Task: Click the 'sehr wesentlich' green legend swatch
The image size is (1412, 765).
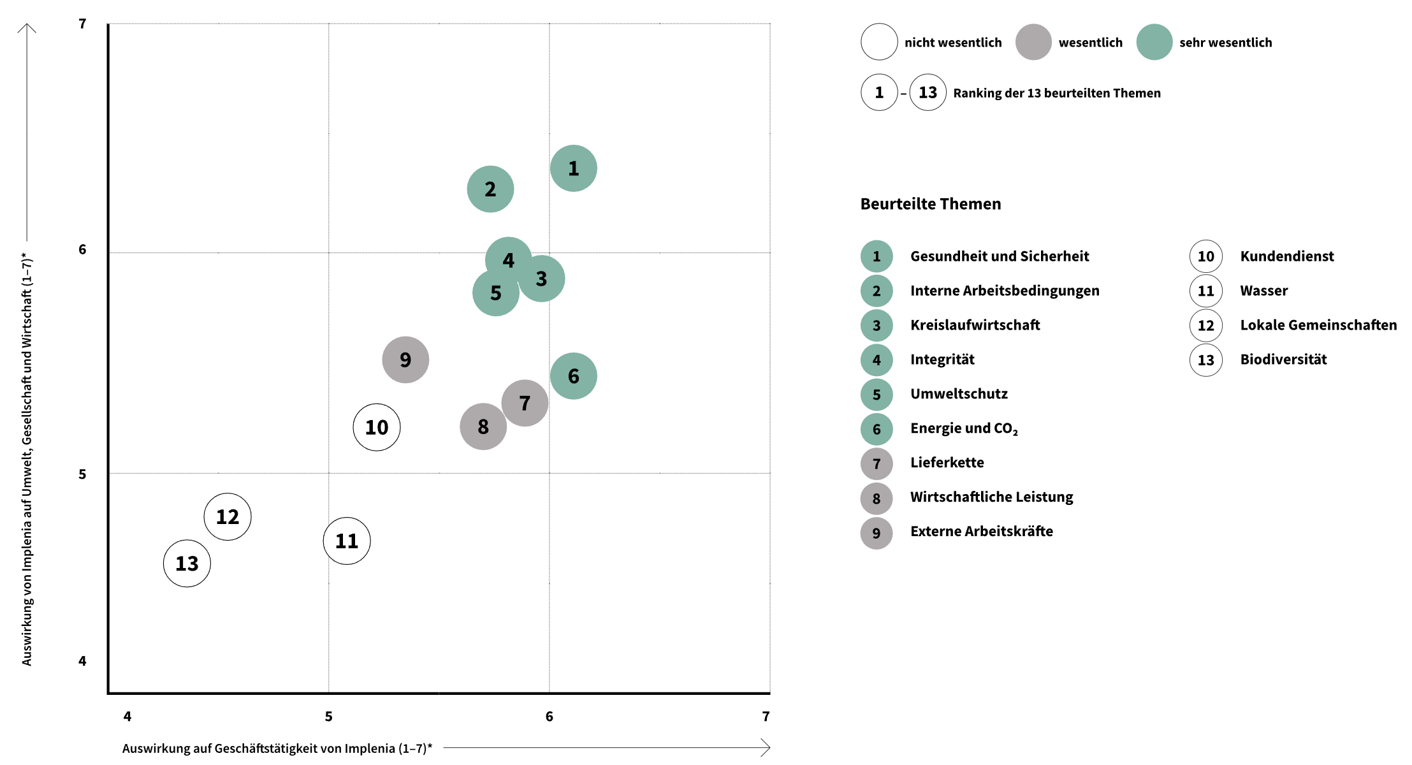Action: 1154,42
